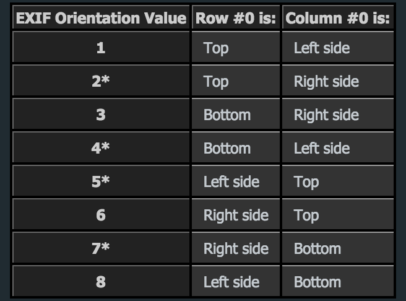
Task: Select the orientation value 5* cell
Action: click(101, 181)
